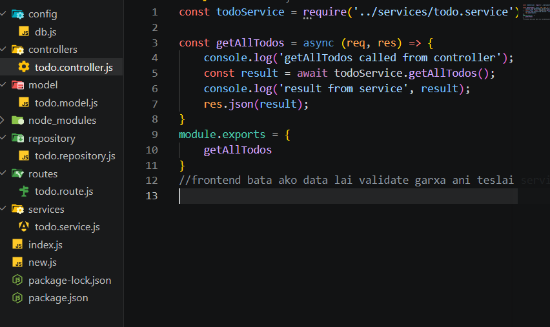Image resolution: width=550 pixels, height=327 pixels.
Task: Click the comment text on line 12
Action: point(346,180)
